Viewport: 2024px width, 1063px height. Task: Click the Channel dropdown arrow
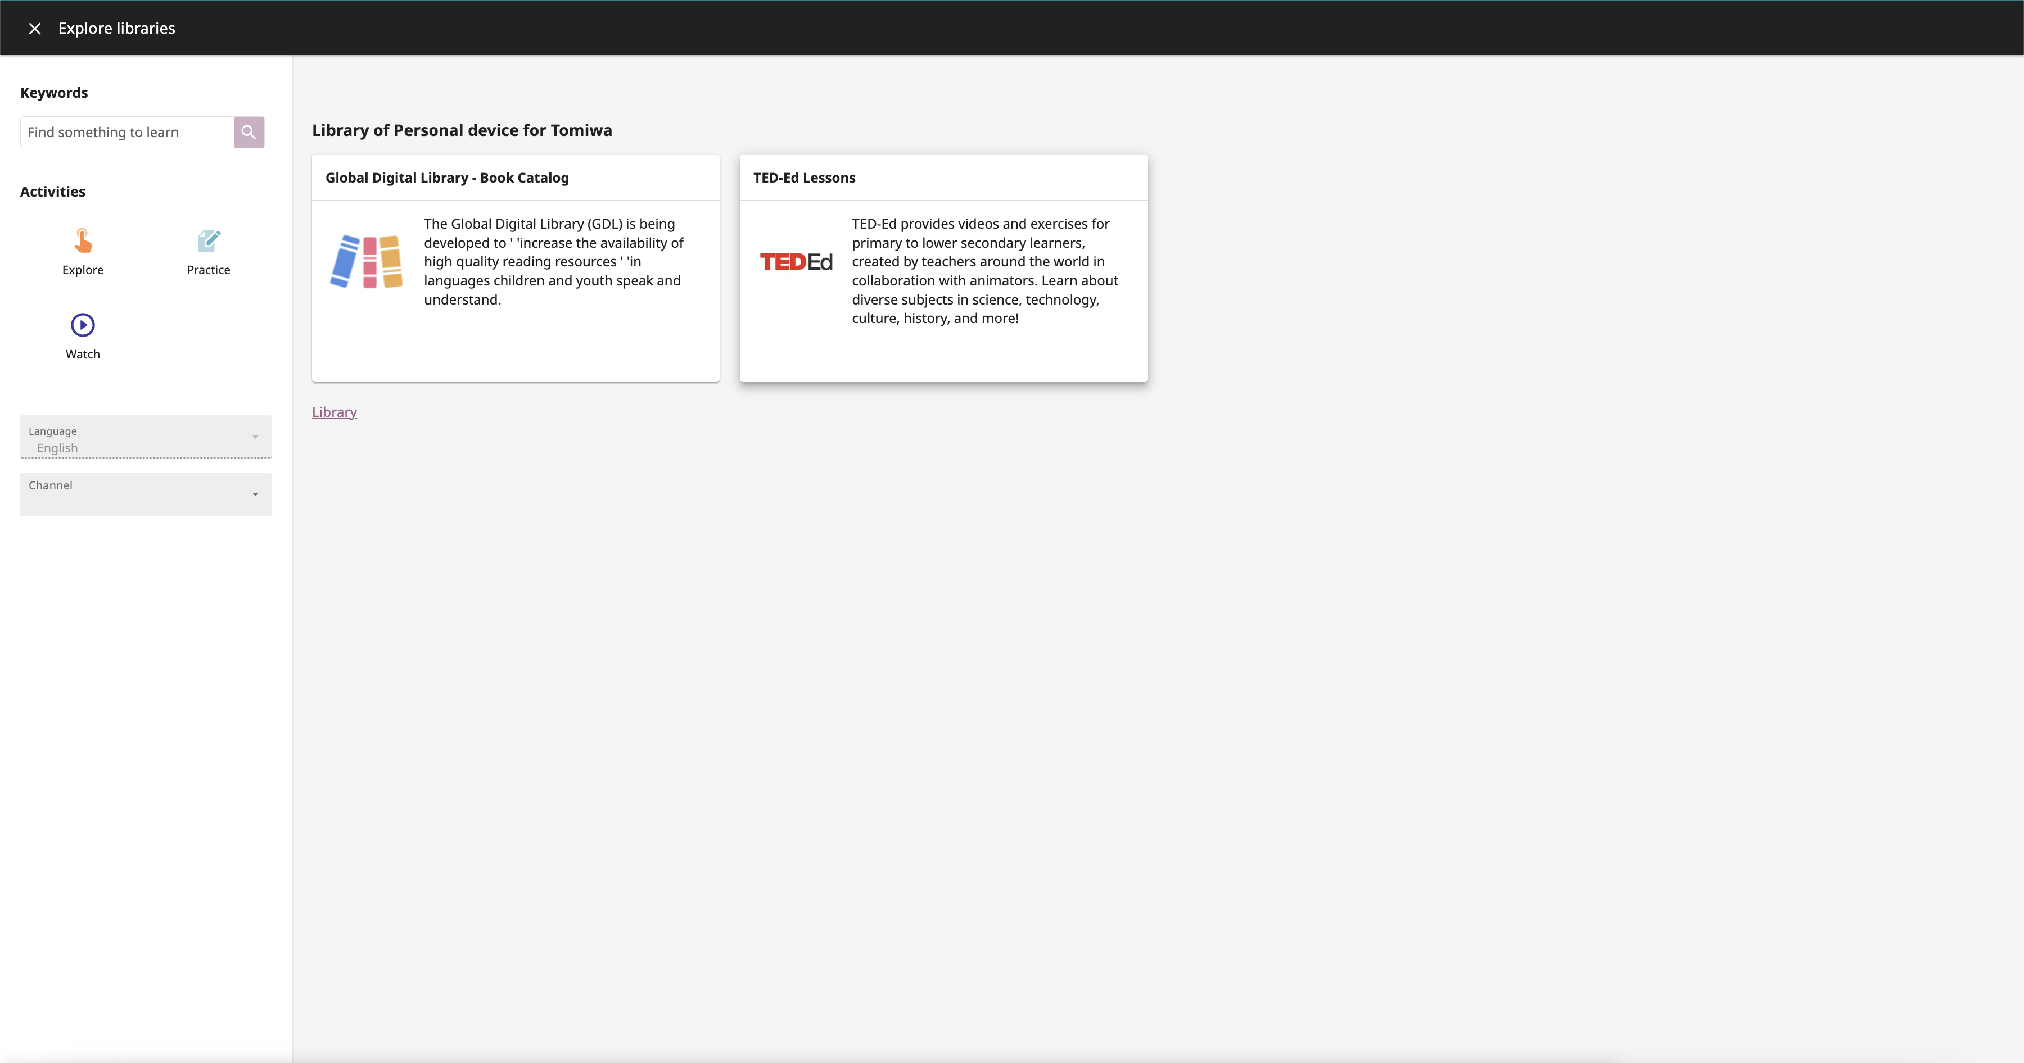[255, 494]
